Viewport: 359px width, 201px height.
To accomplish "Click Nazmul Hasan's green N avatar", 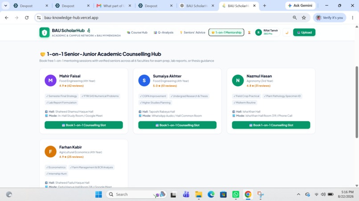I will [x=238, y=80].
